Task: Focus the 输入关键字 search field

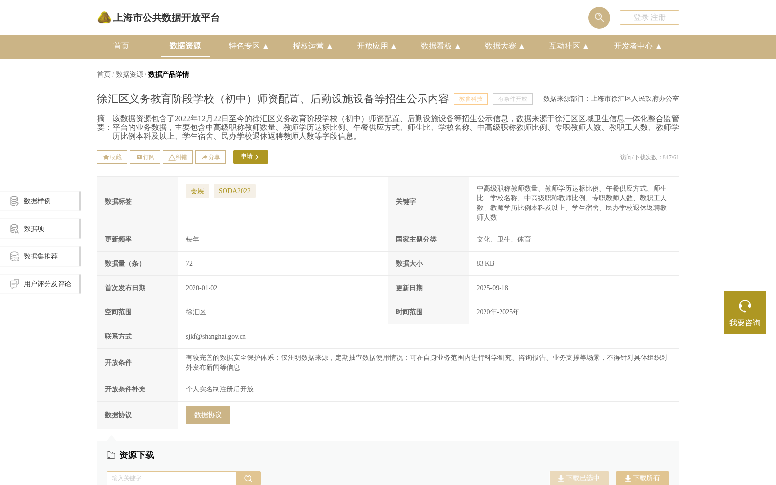Action: 171,478
